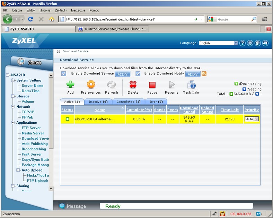Screen dimensions: 273x218
Task: Open download Preferences gear icon
Action: pos(91,85)
